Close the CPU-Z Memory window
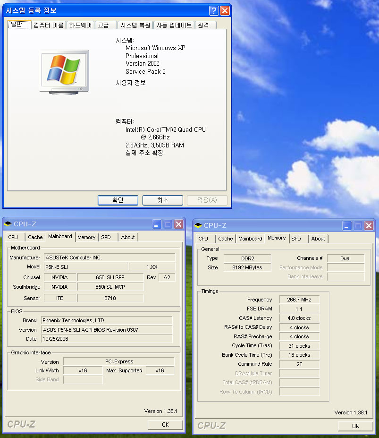 pos(369,225)
